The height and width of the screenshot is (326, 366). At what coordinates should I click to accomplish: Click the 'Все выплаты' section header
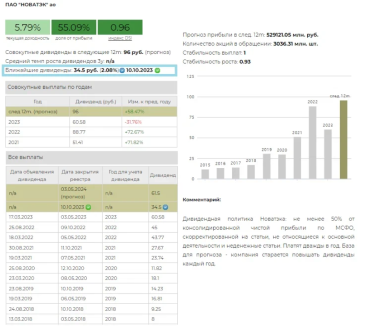pyautogui.click(x=91, y=157)
